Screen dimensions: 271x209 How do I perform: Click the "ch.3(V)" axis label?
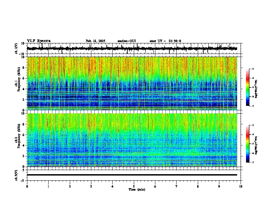tap(16, 175)
